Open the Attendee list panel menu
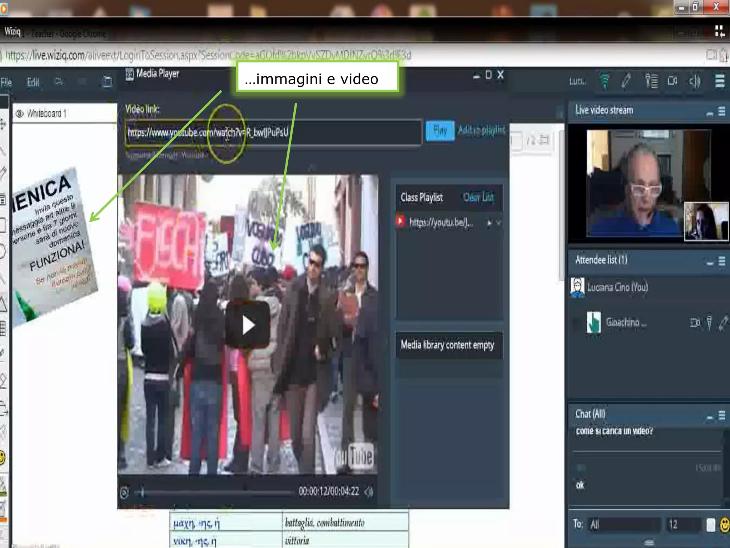Viewport: 730px width, 548px height. click(x=722, y=261)
